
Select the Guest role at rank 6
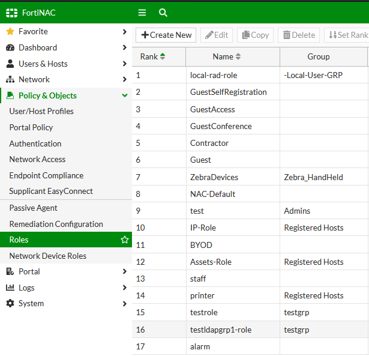click(x=250, y=160)
